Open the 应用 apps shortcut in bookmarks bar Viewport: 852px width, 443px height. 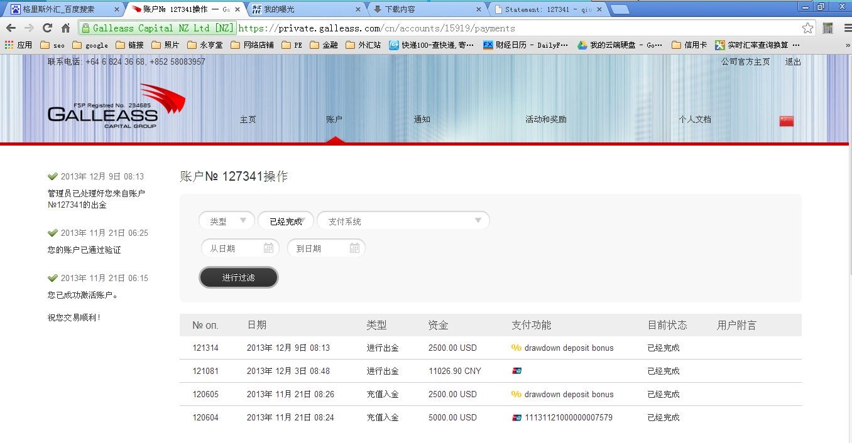(x=18, y=45)
